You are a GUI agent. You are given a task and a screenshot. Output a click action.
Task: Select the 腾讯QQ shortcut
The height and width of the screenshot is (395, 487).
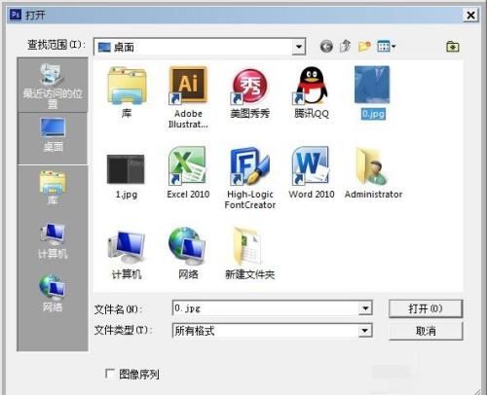pyautogui.click(x=312, y=92)
